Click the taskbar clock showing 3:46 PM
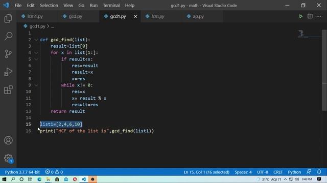The width and height of the screenshot is (327, 183). pos(307,179)
